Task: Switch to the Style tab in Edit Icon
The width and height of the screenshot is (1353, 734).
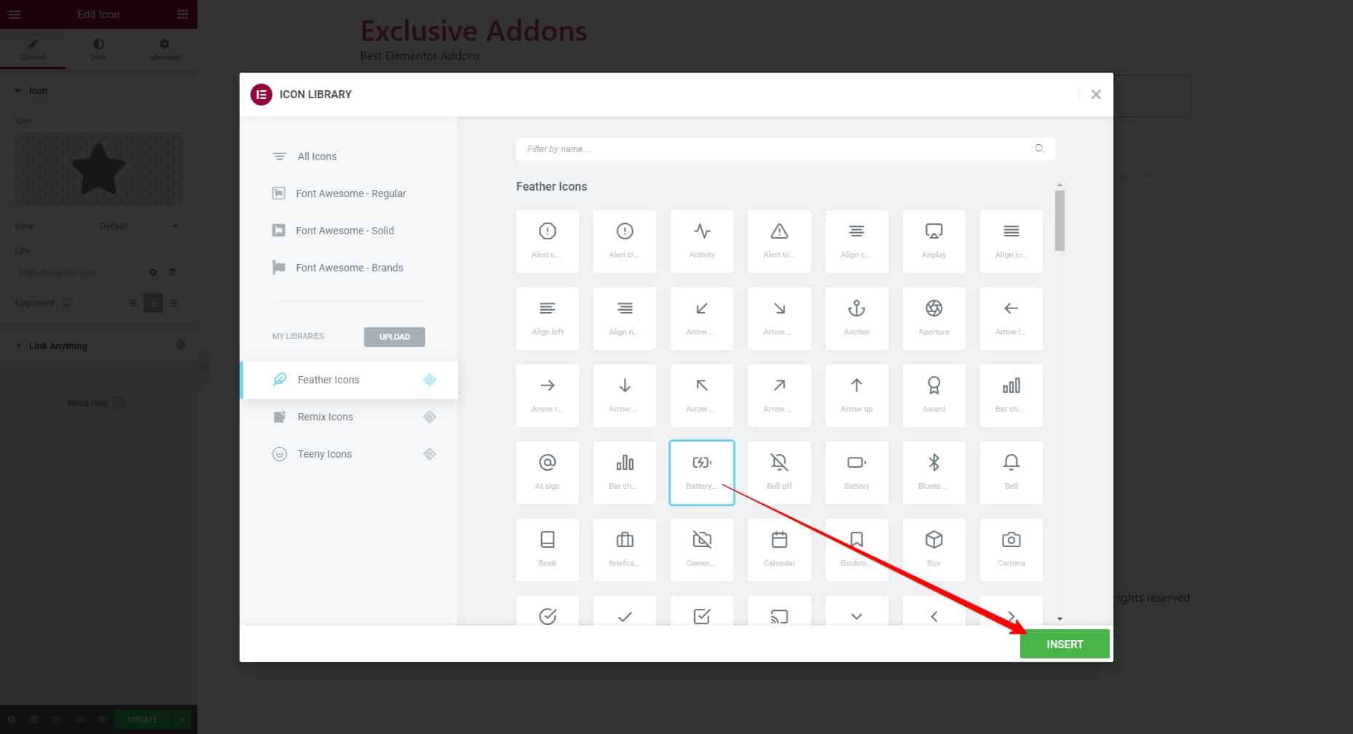Action: coord(98,49)
